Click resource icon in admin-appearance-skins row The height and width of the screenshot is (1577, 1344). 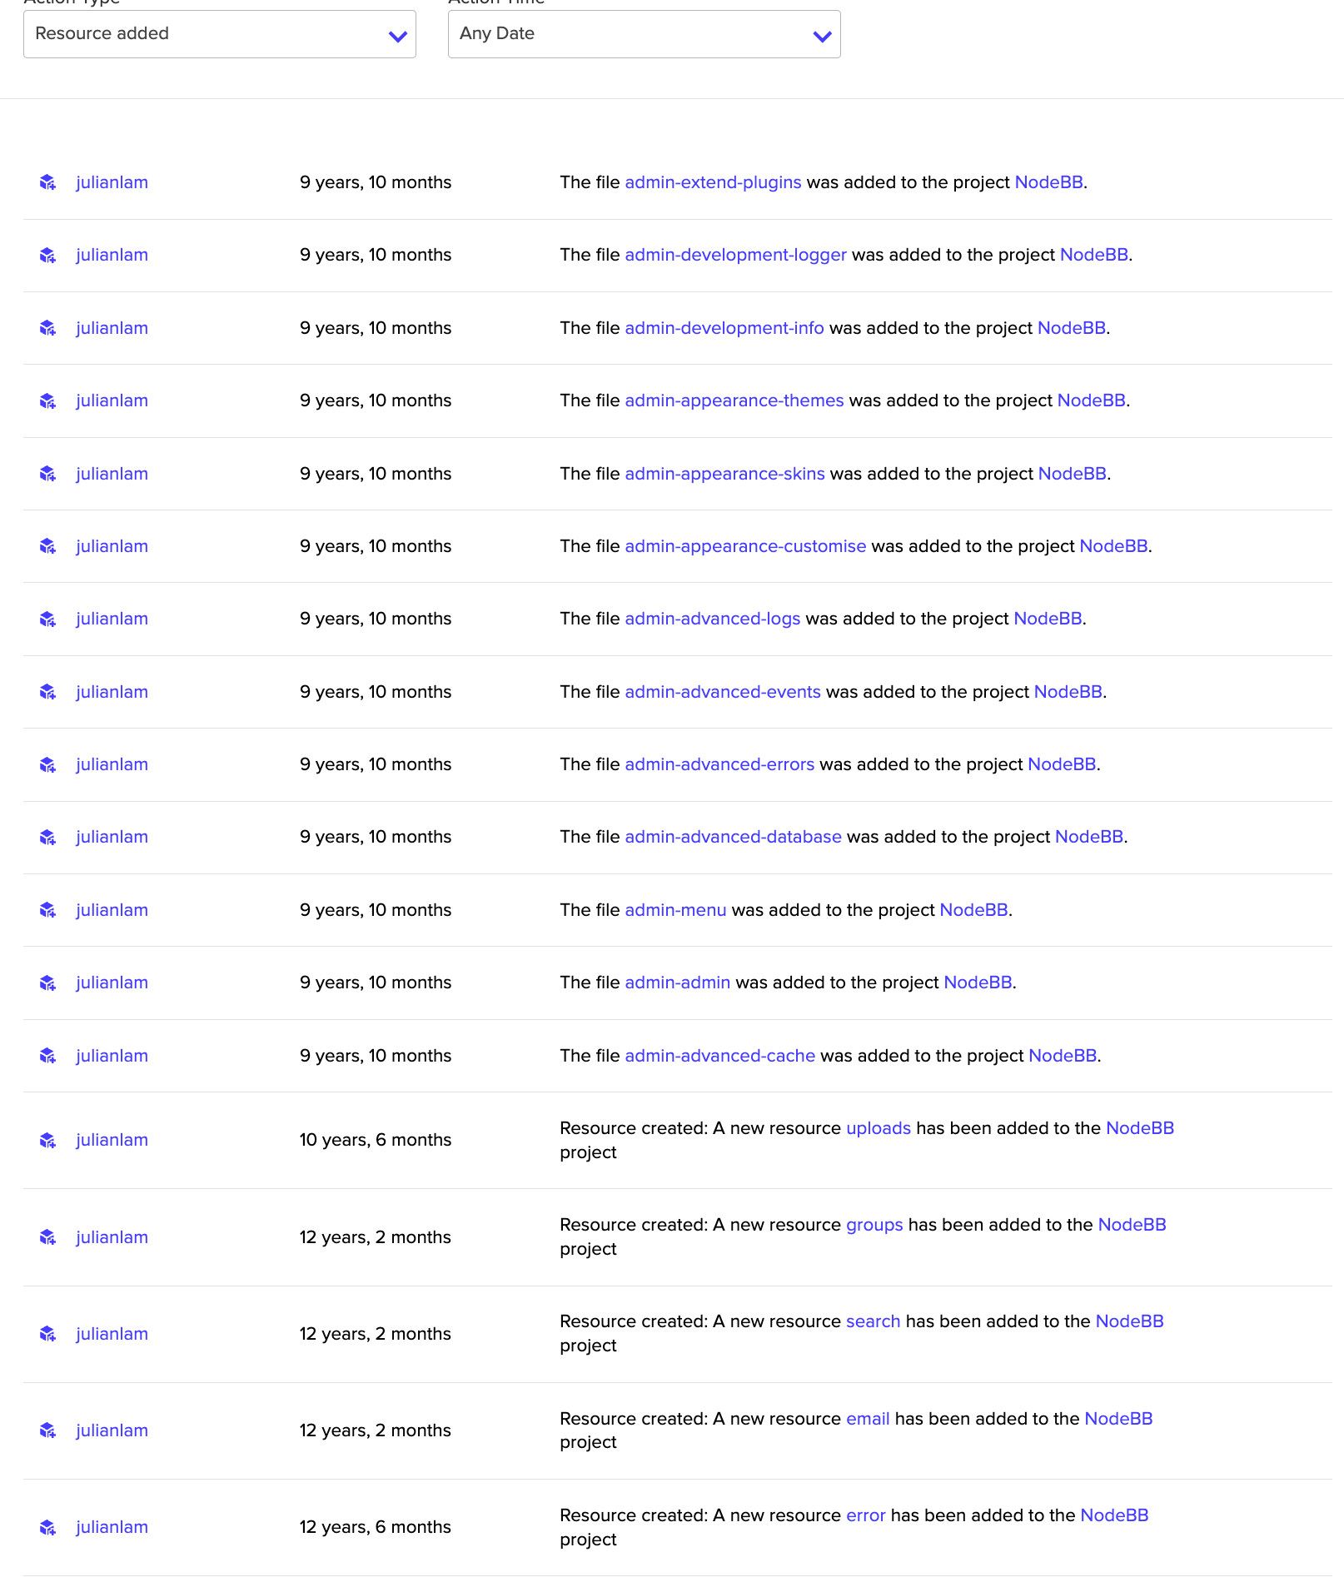pyautogui.click(x=48, y=474)
